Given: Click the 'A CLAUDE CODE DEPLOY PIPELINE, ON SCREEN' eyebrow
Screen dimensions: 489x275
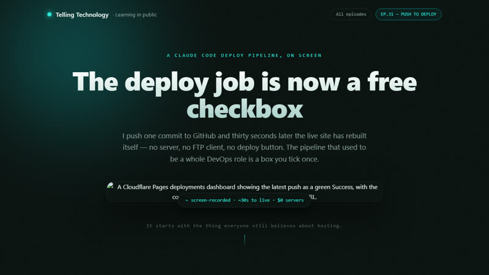Looking at the screenshot, I should coord(244,56).
